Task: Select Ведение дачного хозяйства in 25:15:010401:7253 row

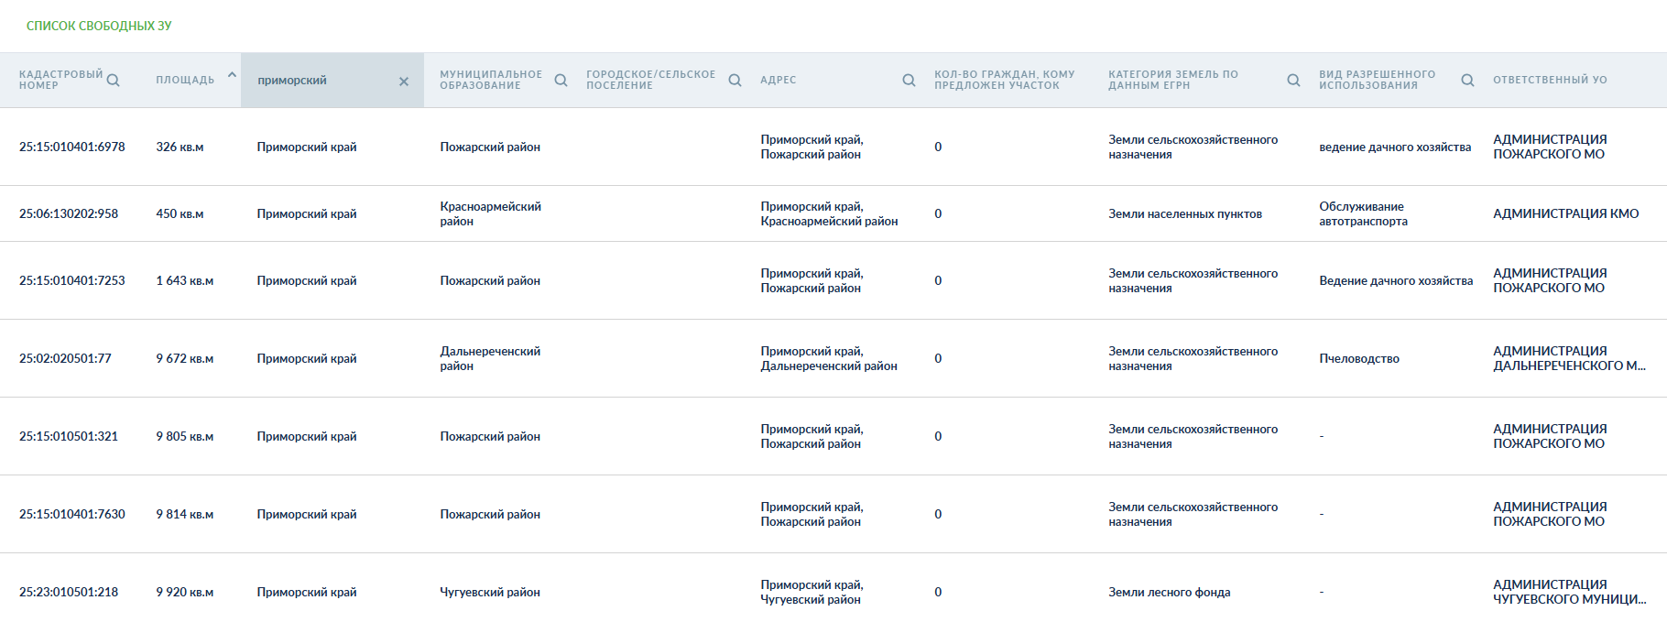Action: [x=1396, y=280]
